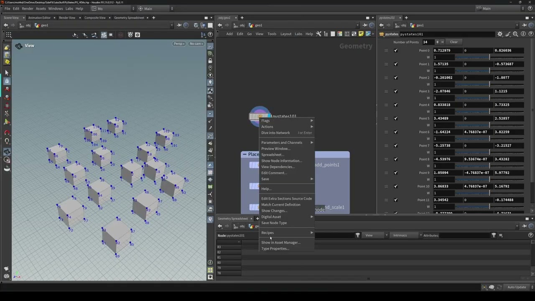Click the lock icon on viewport right toolbar

(210, 61)
